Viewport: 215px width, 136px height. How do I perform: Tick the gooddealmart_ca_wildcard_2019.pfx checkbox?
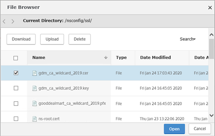point(16,103)
